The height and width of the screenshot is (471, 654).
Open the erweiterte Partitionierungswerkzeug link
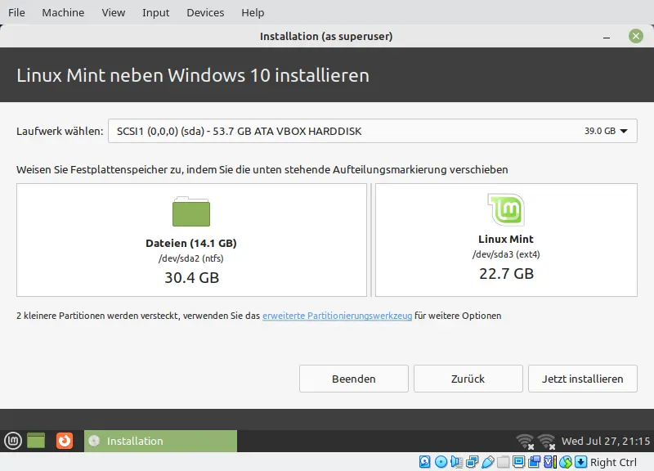(337, 316)
